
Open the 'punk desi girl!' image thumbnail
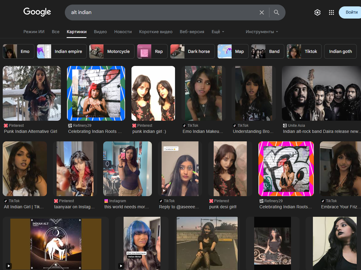pyautogui.click(x=230, y=169)
